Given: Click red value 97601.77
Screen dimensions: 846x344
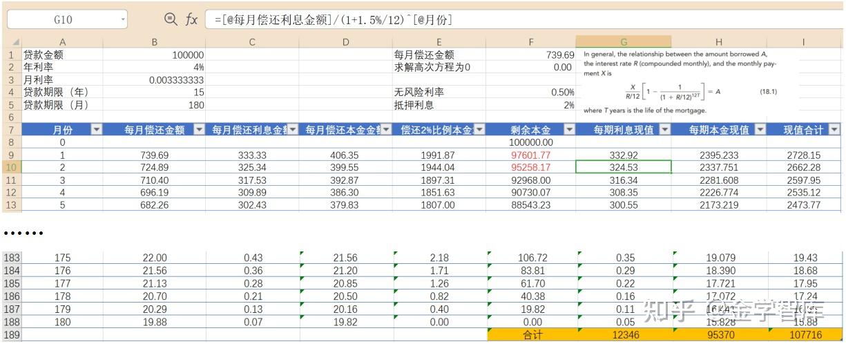Looking at the screenshot, I should tap(530, 155).
